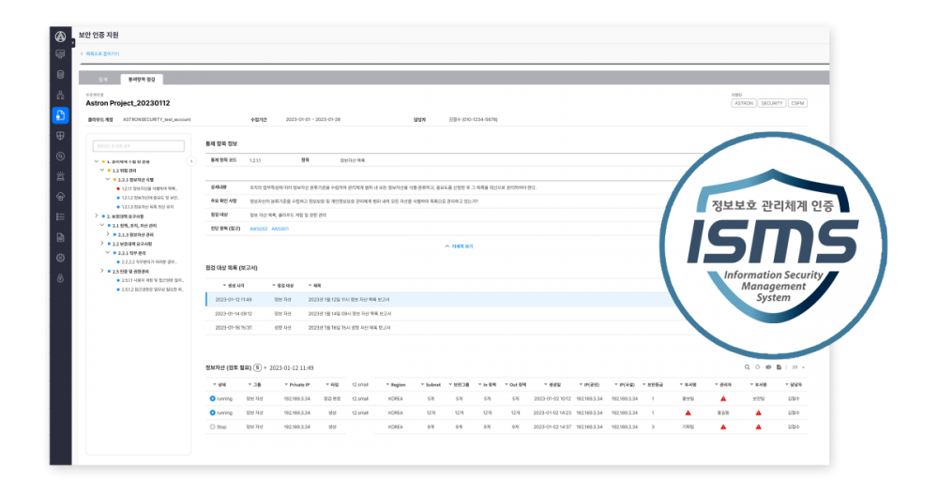
Task: Click the sidebar collapse arrow handle
Action: (x=73, y=42)
